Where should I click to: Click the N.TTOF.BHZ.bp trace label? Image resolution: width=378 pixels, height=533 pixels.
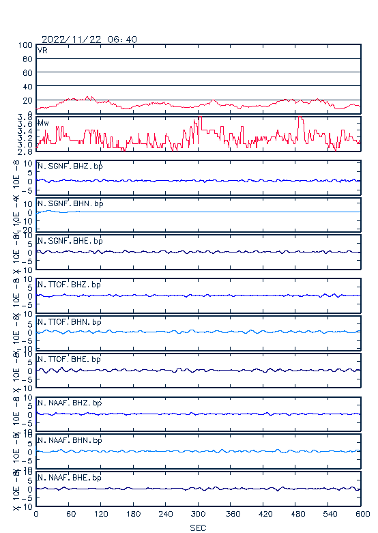coord(69,284)
